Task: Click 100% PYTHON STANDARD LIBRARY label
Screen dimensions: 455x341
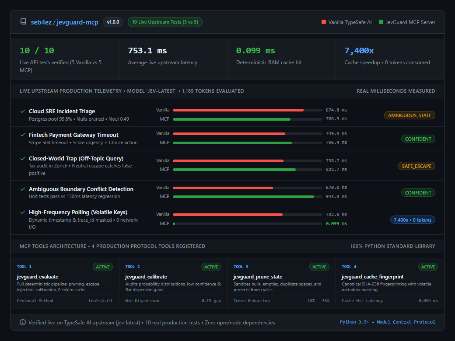Action: (392, 246)
